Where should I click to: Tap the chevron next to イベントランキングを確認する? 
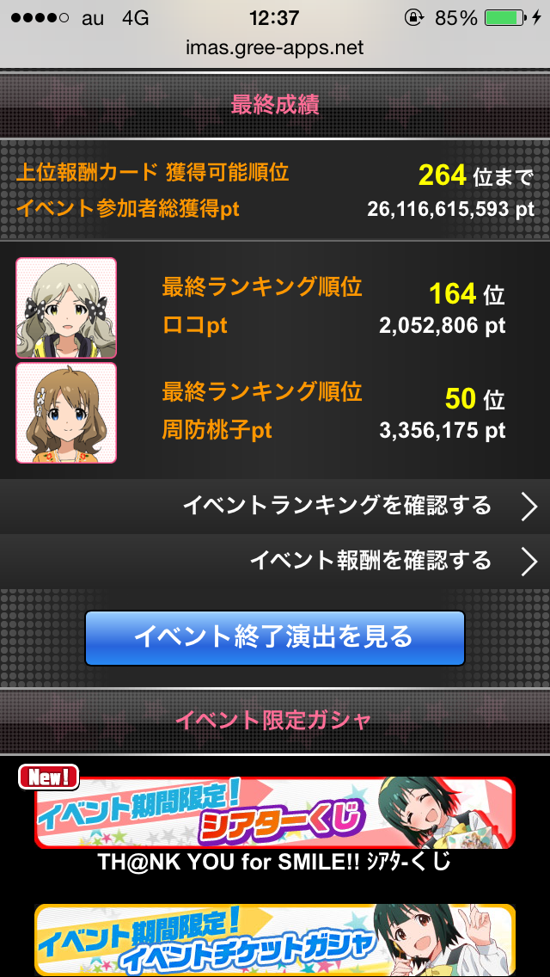(529, 507)
